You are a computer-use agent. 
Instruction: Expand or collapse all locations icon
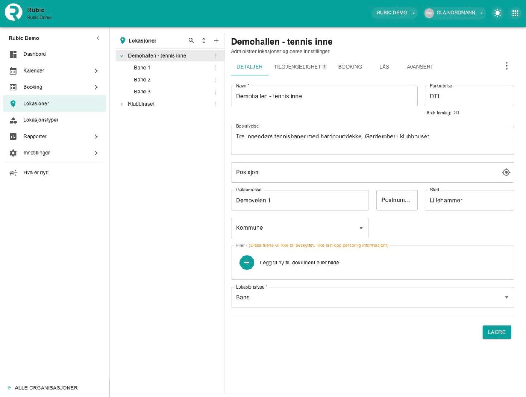pos(204,40)
